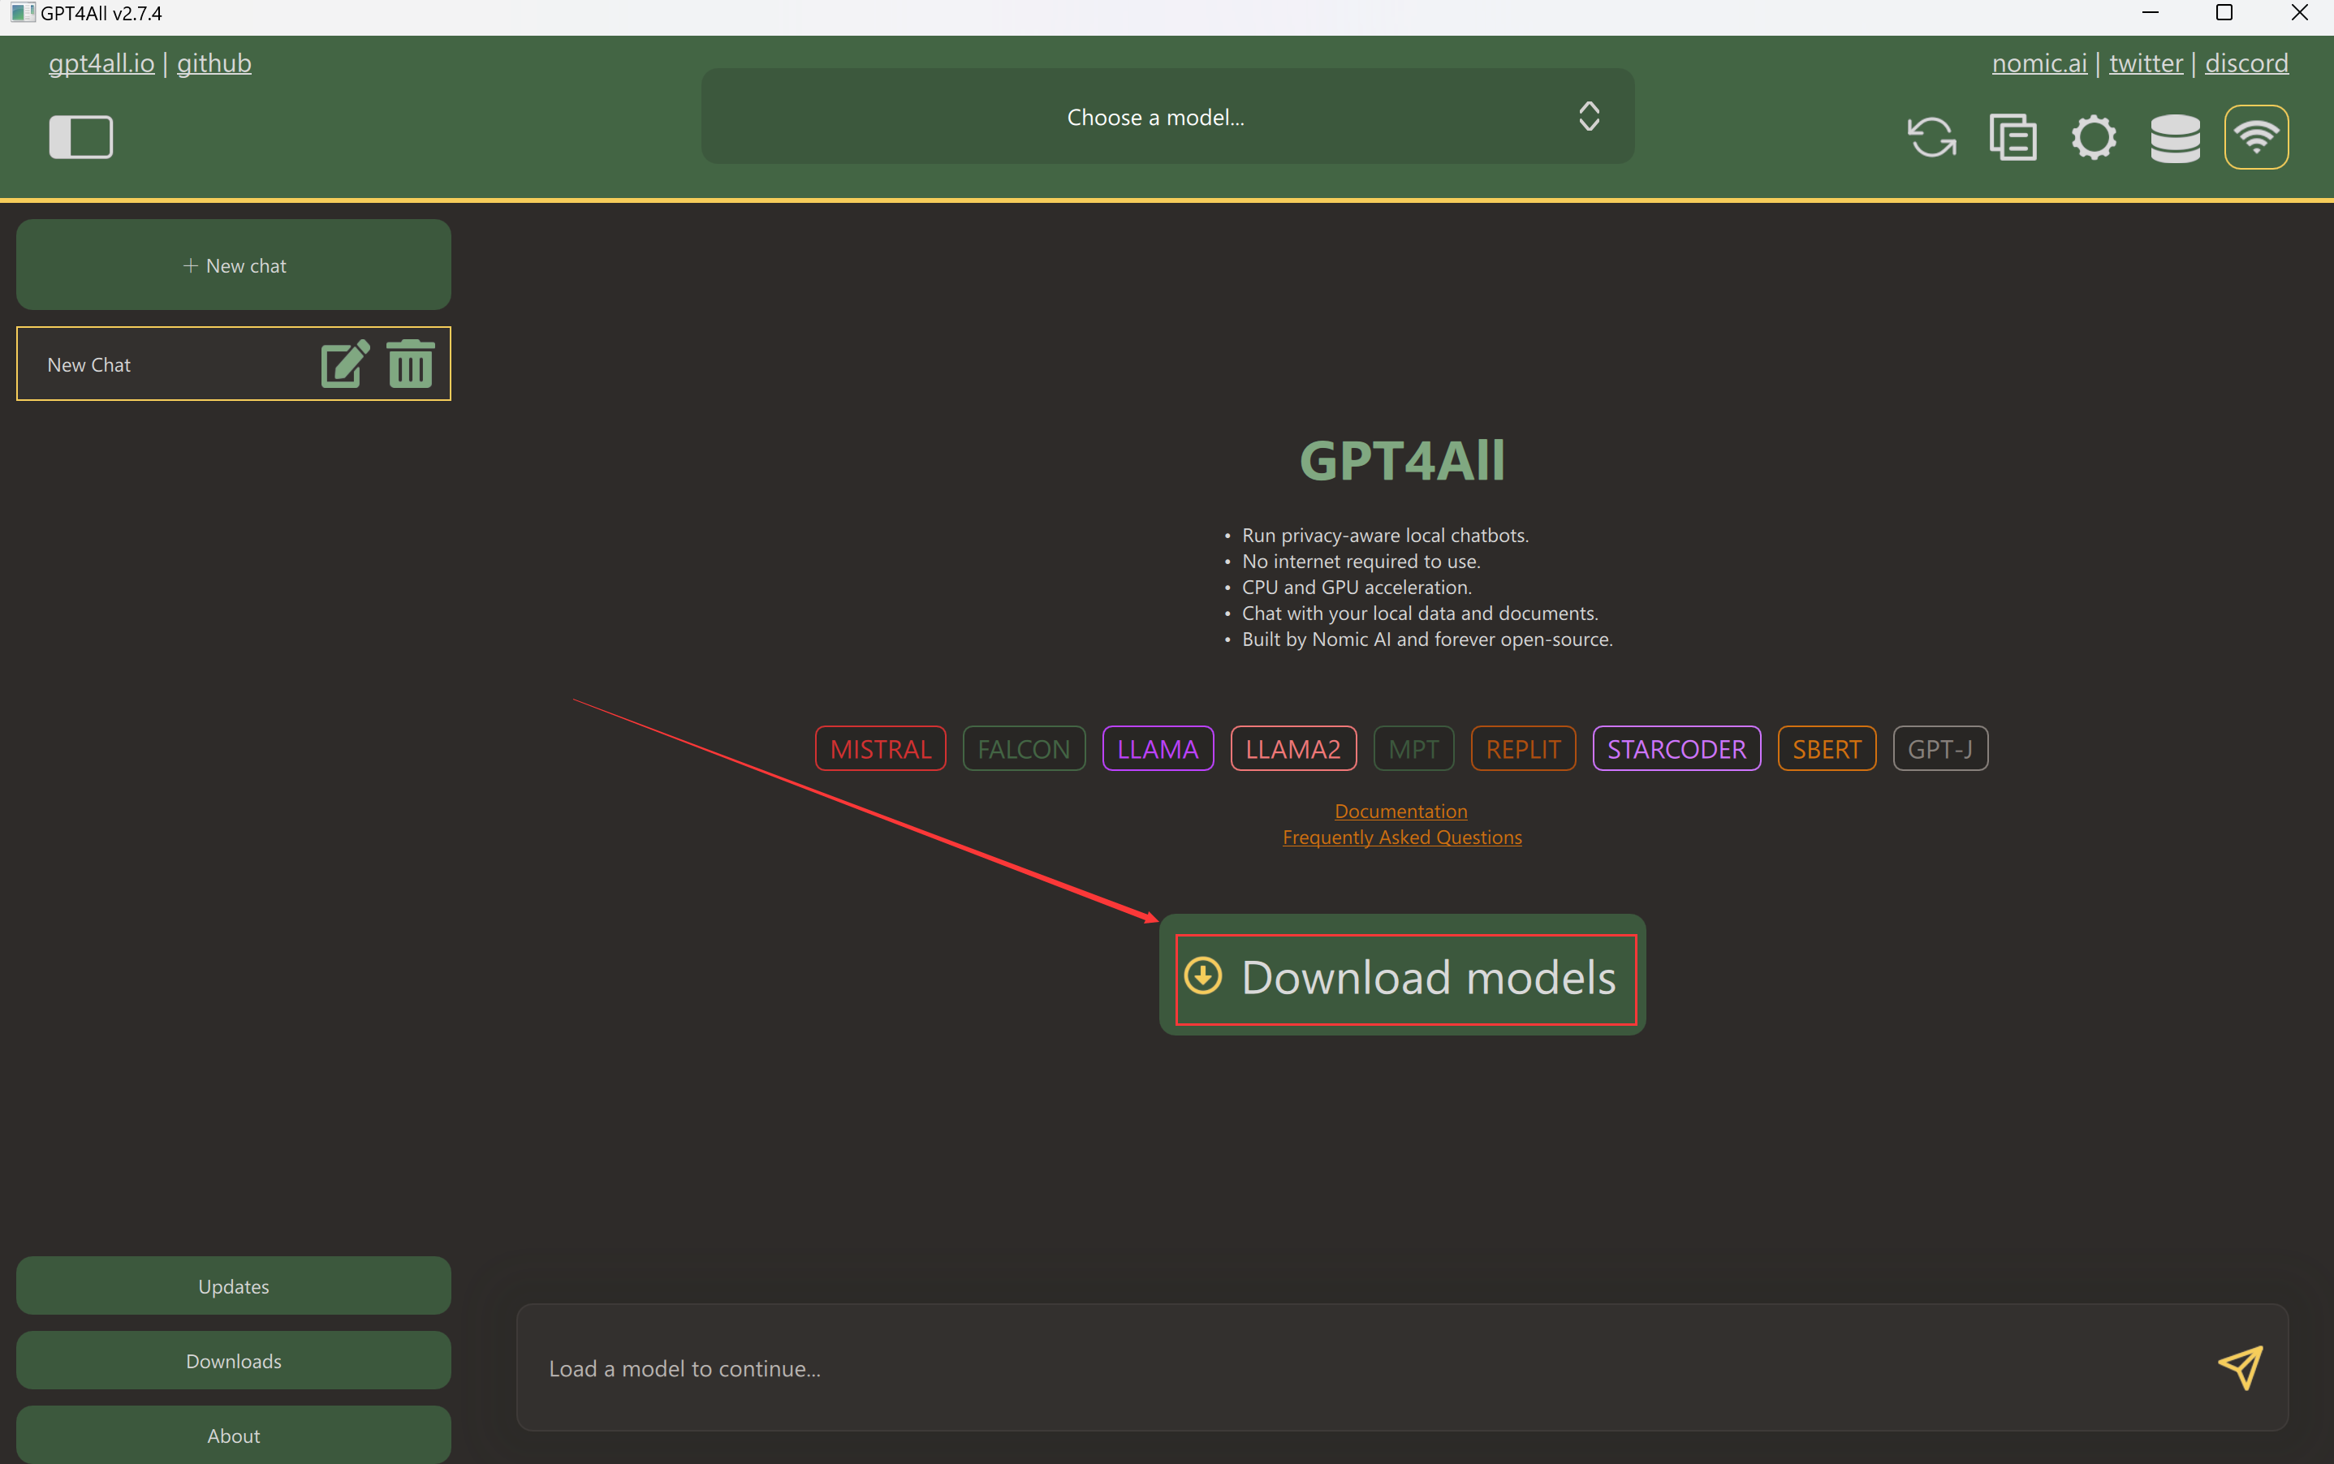Open settings gear icon

click(2094, 136)
